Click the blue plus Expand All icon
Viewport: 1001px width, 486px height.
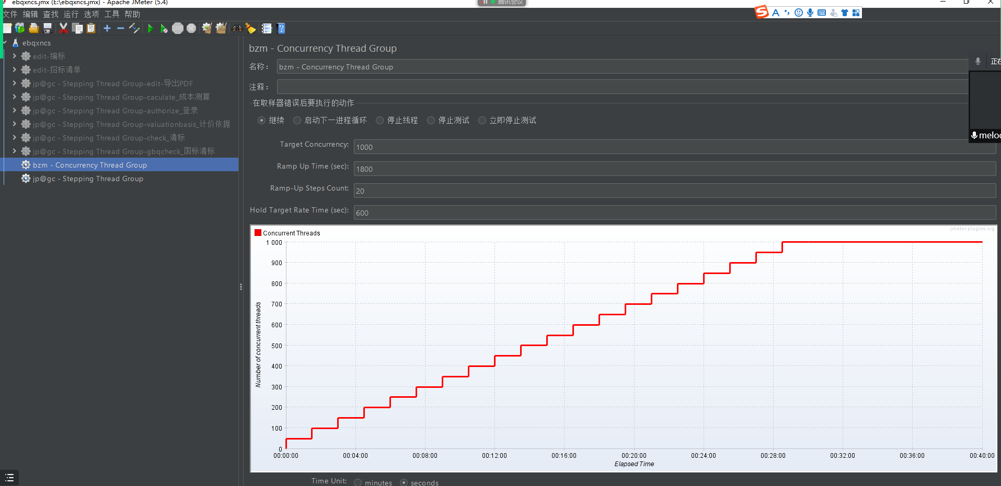107,28
